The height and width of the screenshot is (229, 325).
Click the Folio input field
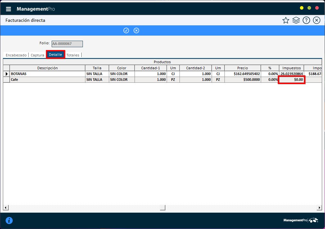pyautogui.click(x=67, y=44)
